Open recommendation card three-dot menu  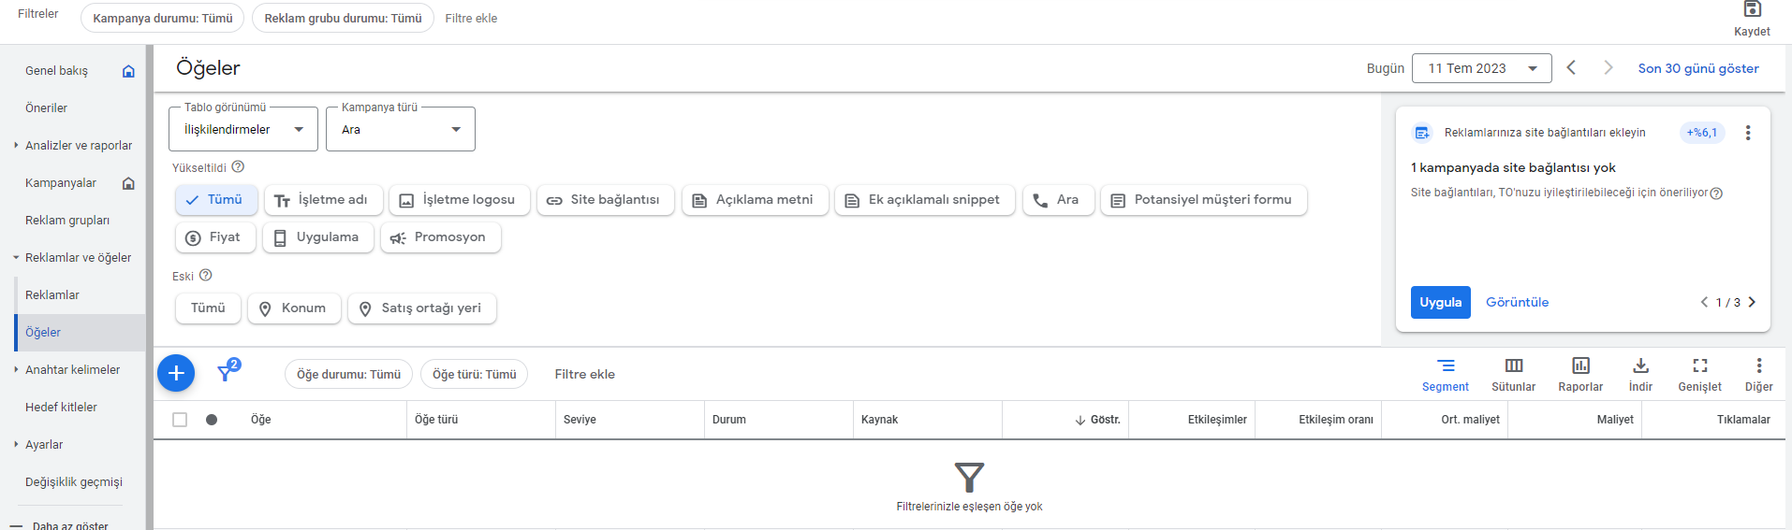click(x=1747, y=133)
